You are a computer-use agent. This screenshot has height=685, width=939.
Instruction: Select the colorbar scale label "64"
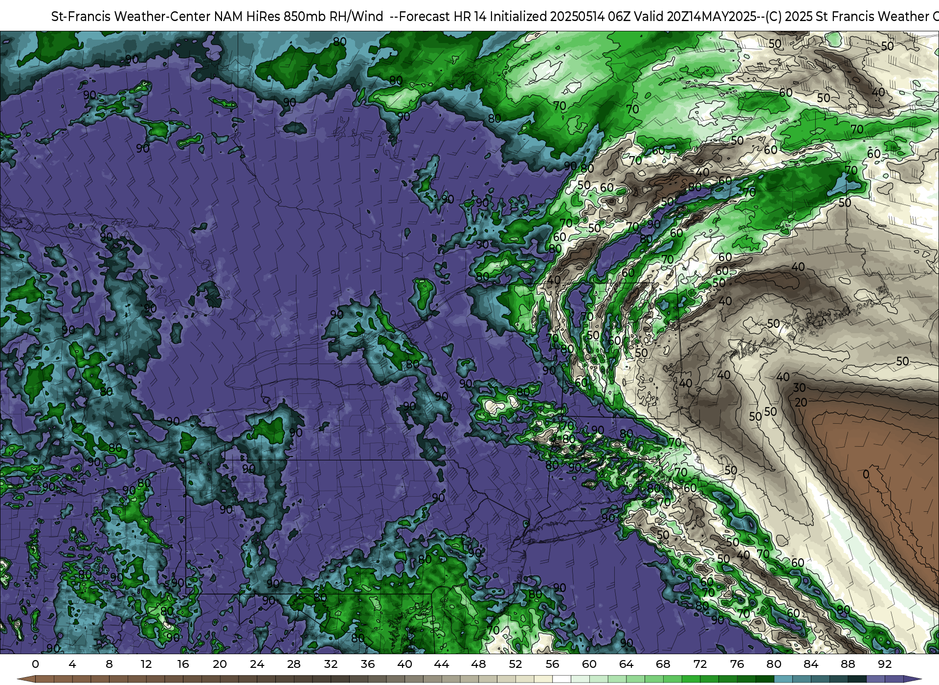(x=626, y=664)
